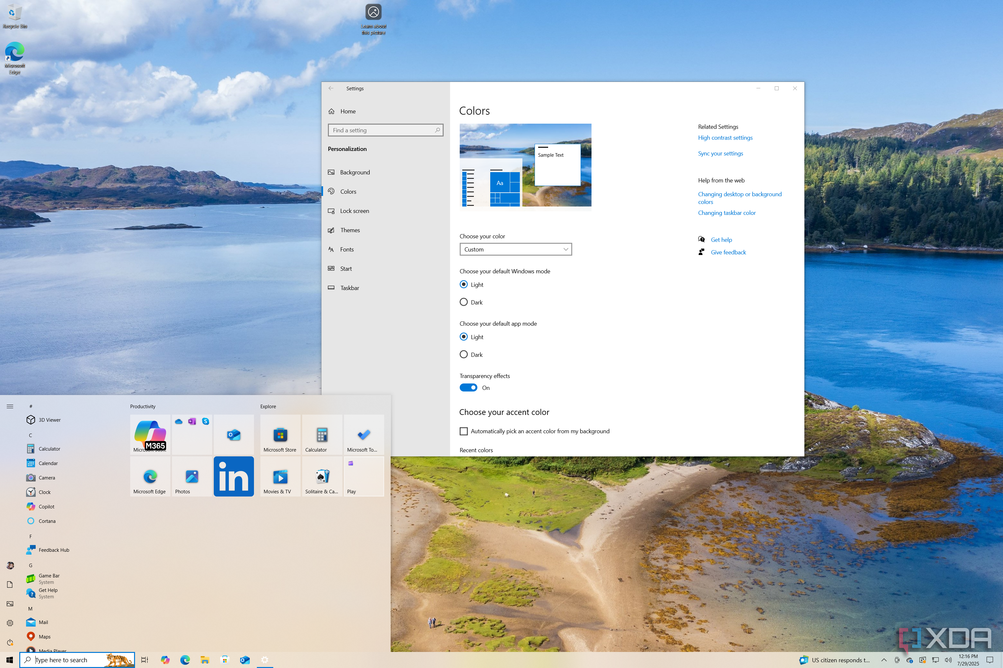Screen dimensions: 1003x668
Task: Open the user account icon in Start
Action: click(x=10, y=565)
